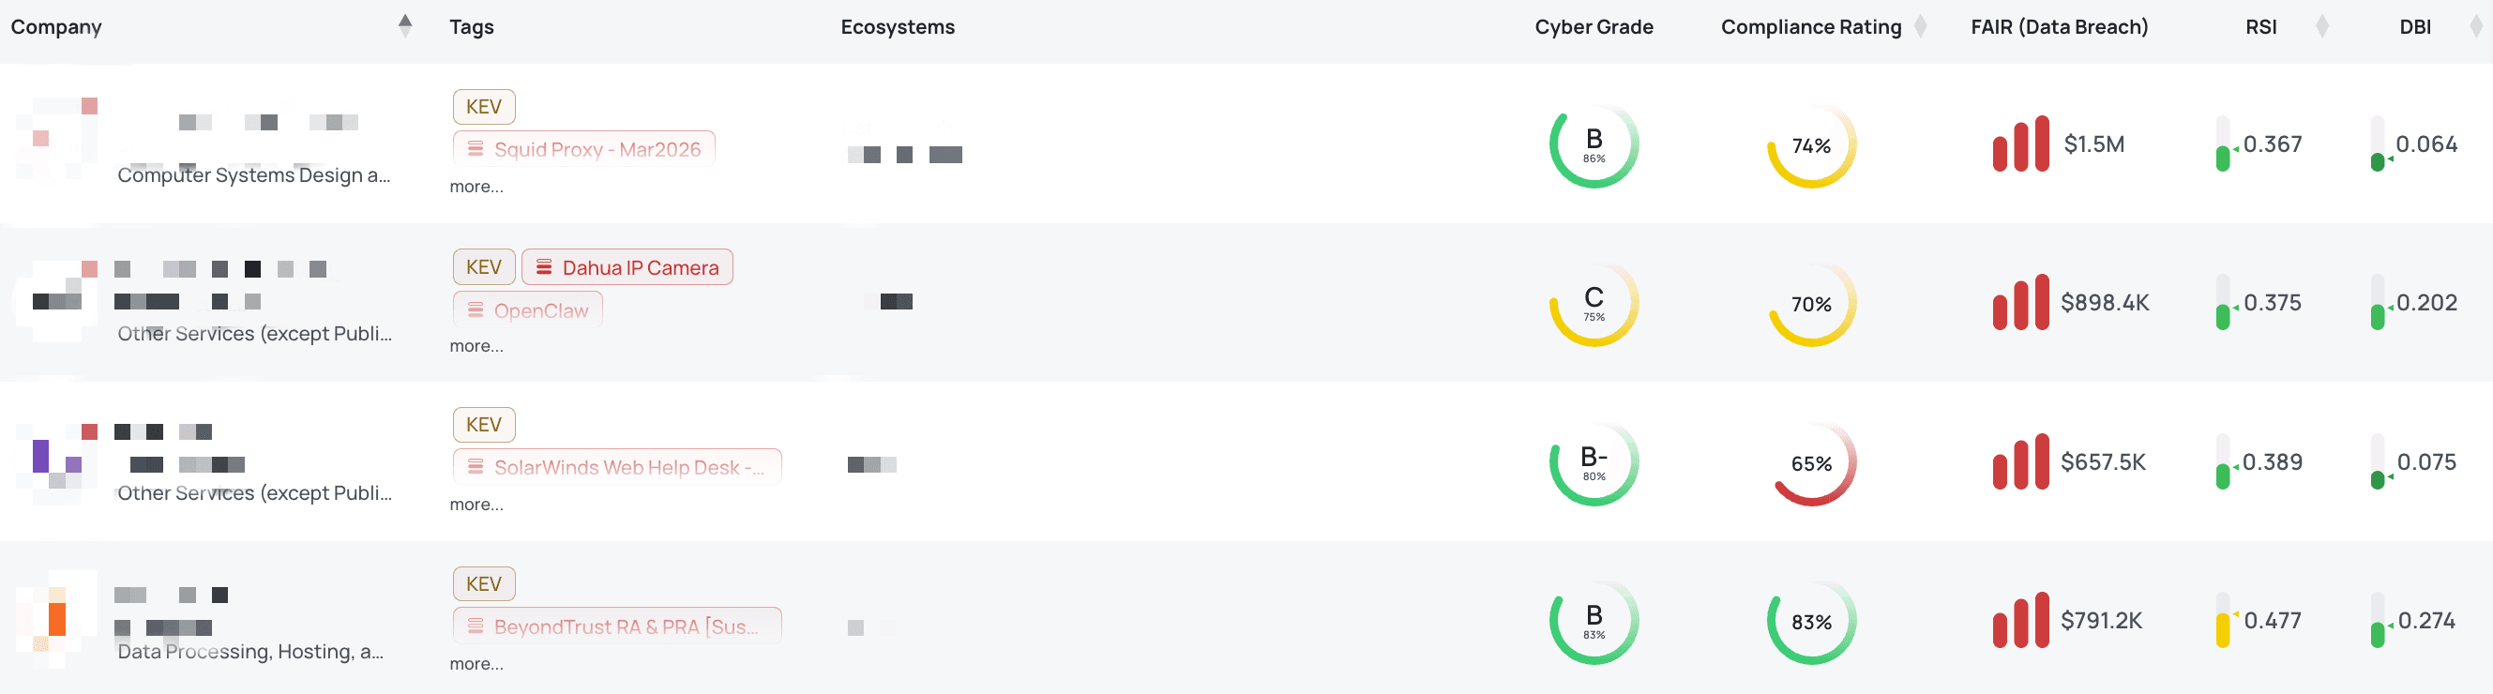
Task: Click the Cyber Grade column header
Action: click(1594, 27)
